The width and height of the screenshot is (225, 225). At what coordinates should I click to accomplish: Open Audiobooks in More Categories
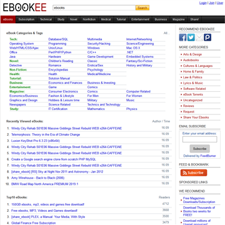[x=191, y=60]
